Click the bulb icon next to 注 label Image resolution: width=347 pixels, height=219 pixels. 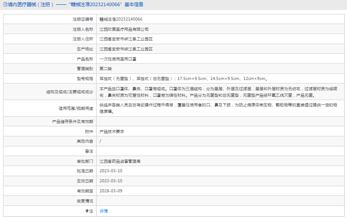[x=87, y=211]
